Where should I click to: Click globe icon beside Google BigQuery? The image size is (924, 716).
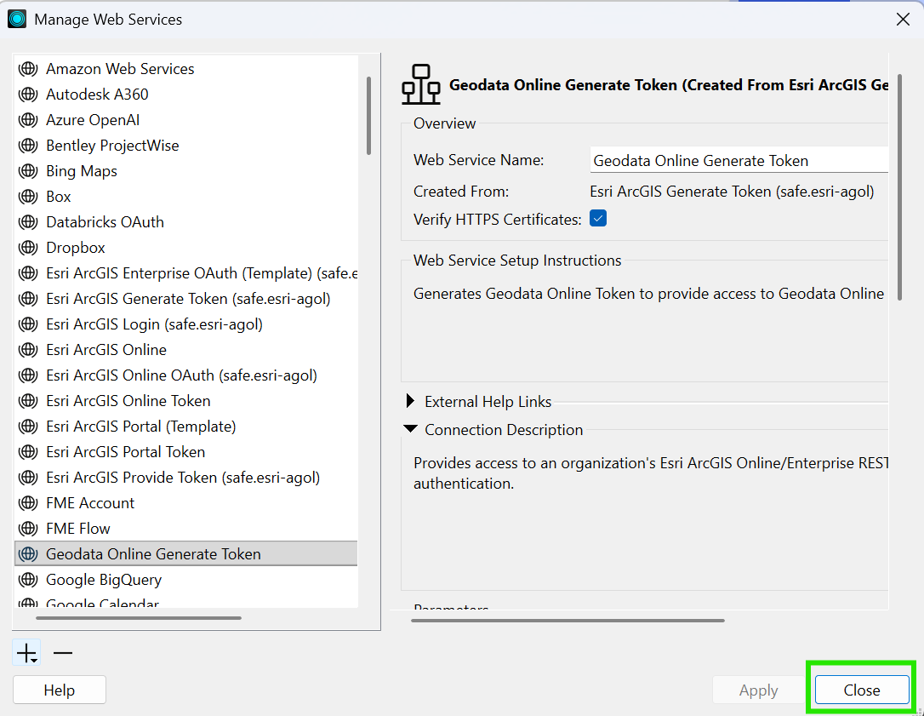coord(28,580)
